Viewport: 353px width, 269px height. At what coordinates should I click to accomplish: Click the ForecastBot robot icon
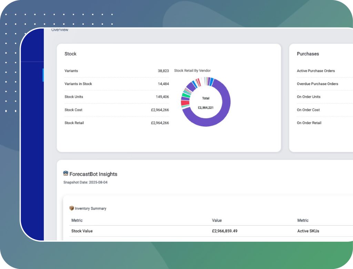pos(66,174)
